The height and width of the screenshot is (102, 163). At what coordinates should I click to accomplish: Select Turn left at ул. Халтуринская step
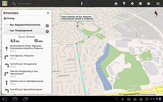point(27,65)
